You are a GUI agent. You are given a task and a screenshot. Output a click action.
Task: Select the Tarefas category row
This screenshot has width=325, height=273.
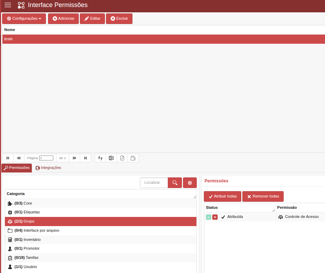point(101,258)
